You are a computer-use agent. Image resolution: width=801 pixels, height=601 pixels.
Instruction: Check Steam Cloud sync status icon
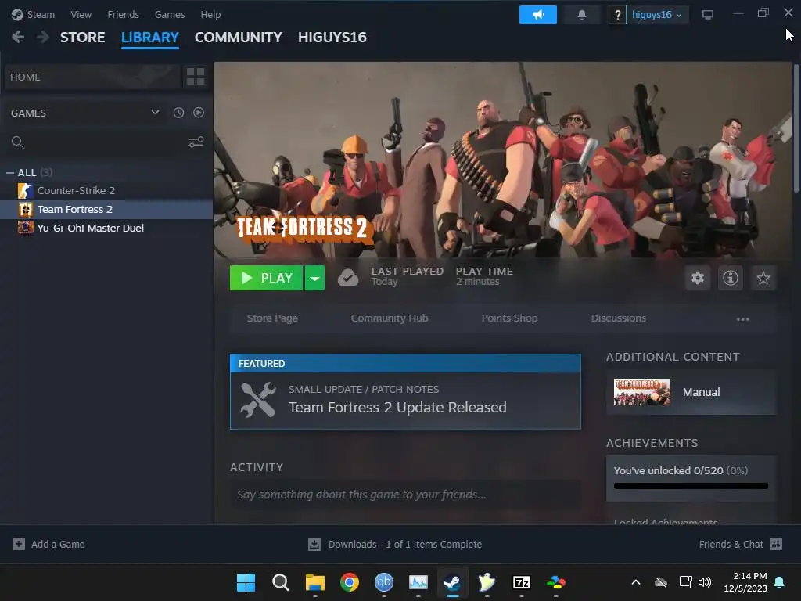(x=348, y=278)
